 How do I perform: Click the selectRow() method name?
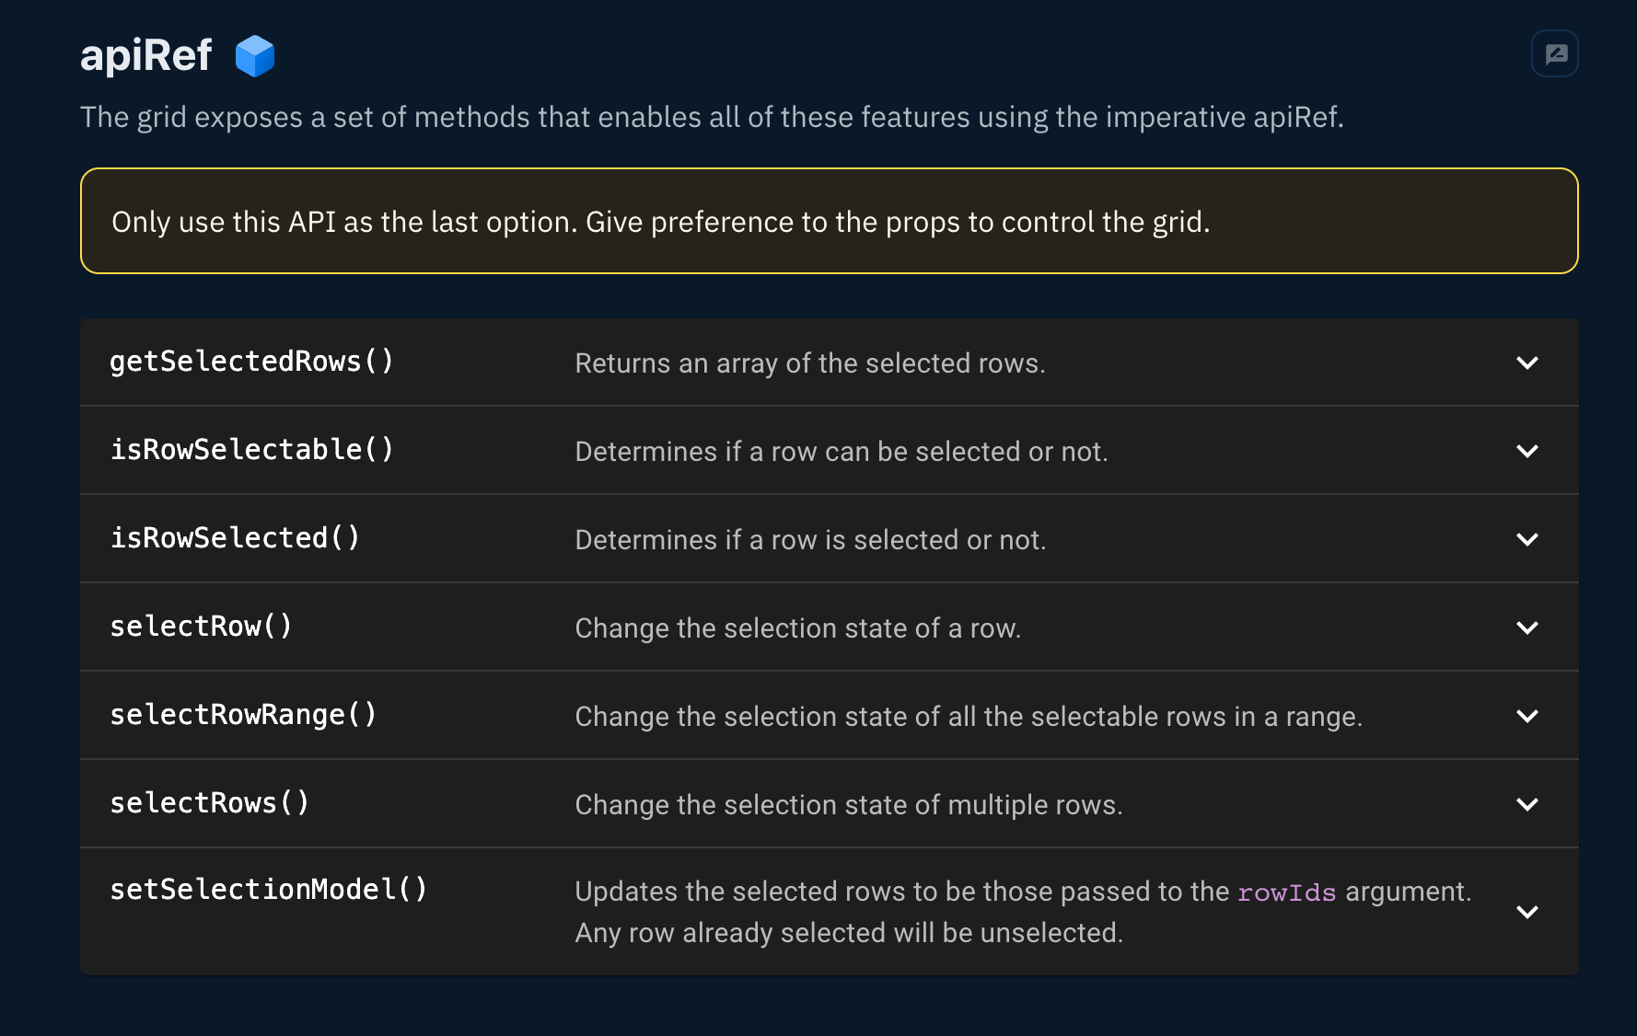(x=201, y=626)
